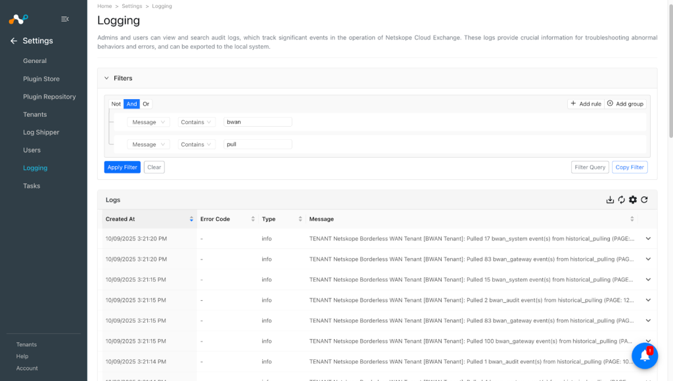Screen dimensions: 673x381
Task: Open the Message field dropdown in bwan rule
Action: pos(149,122)
